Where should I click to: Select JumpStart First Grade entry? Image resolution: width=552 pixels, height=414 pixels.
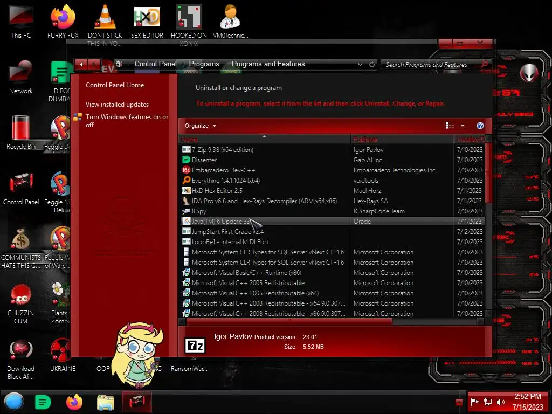(x=332, y=231)
